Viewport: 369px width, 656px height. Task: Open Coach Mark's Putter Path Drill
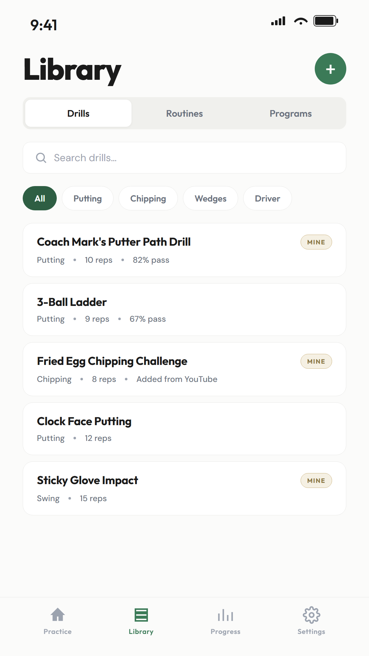coord(158,250)
